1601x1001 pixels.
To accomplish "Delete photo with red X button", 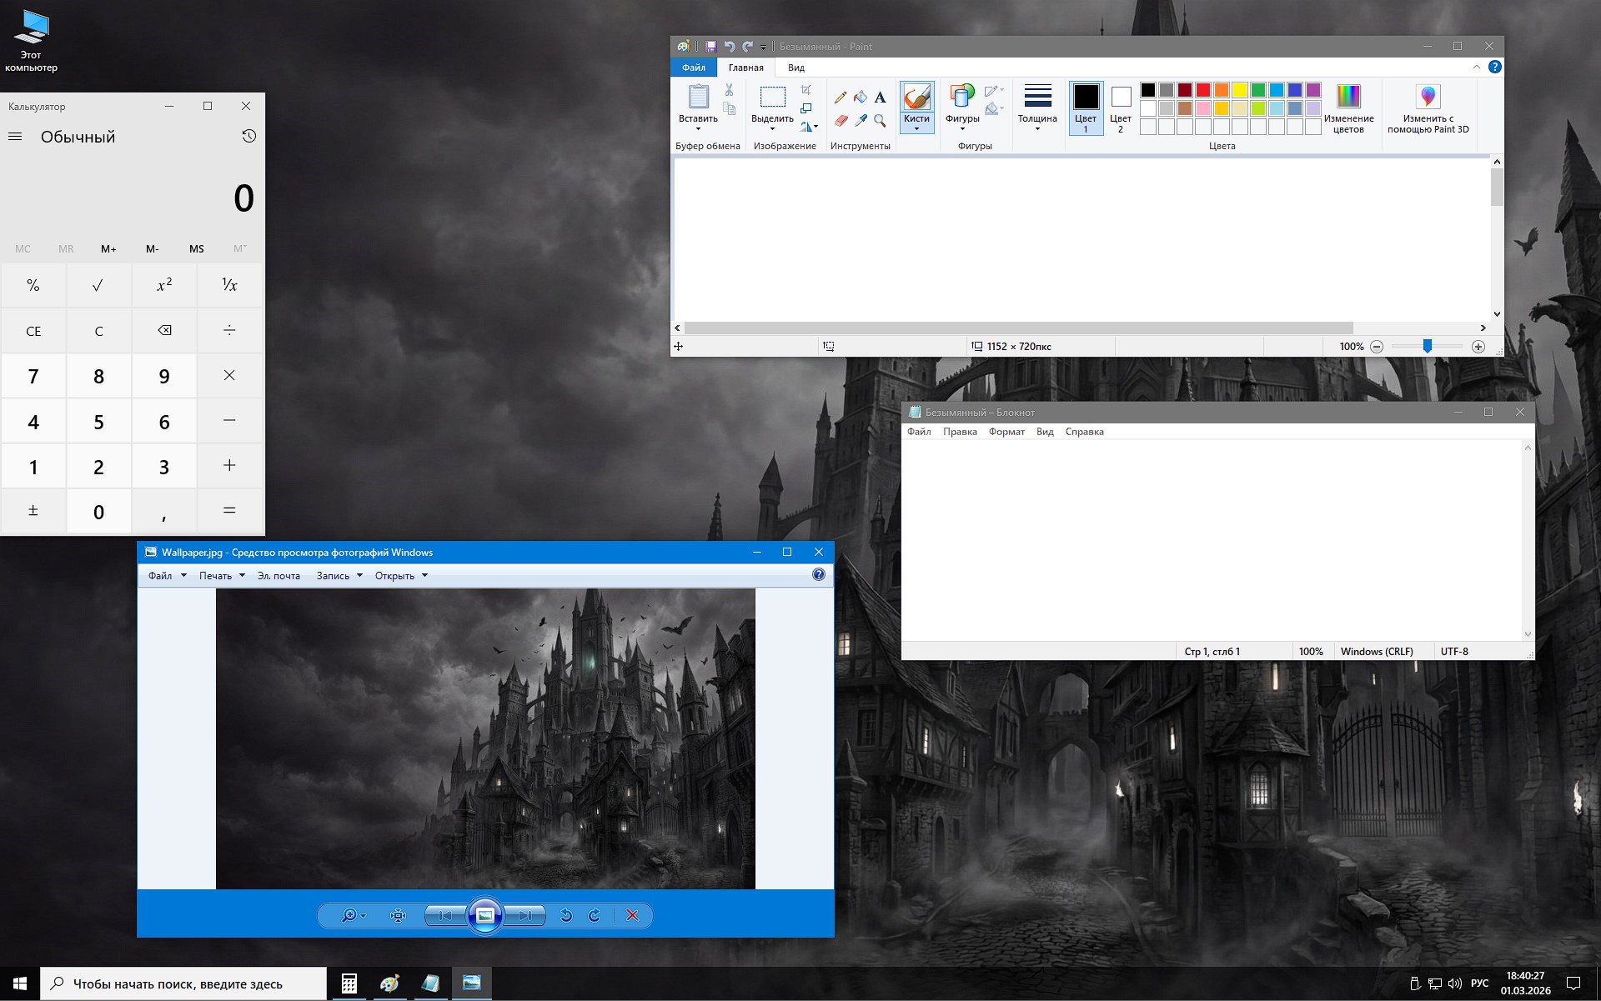I will pos(632,915).
